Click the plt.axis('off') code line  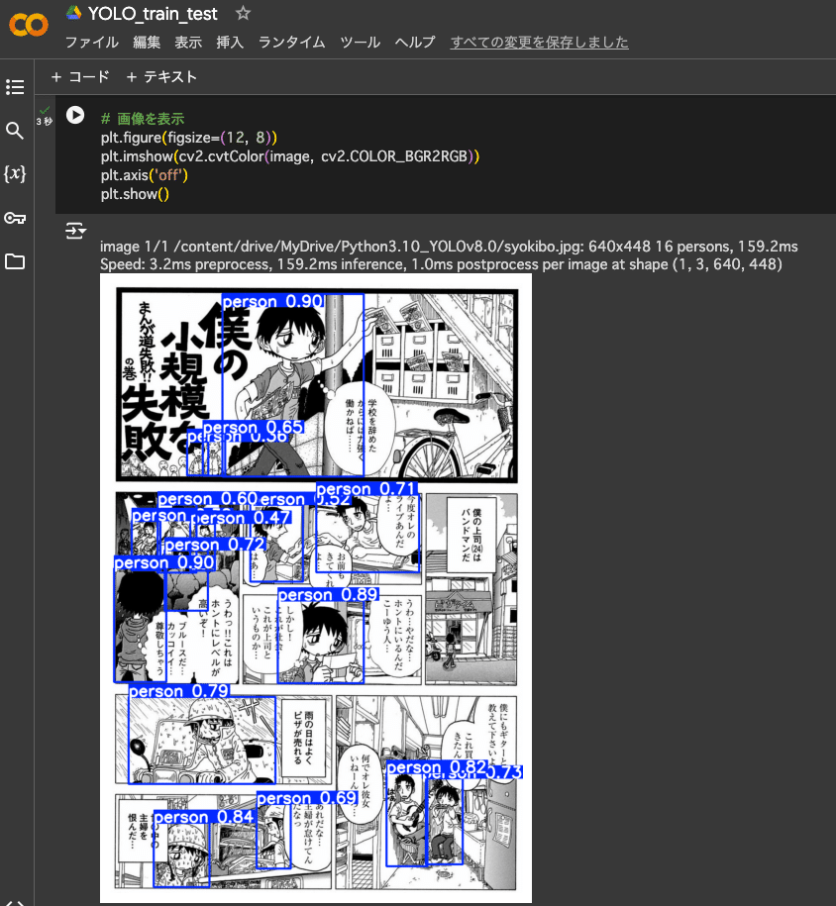tap(144, 175)
